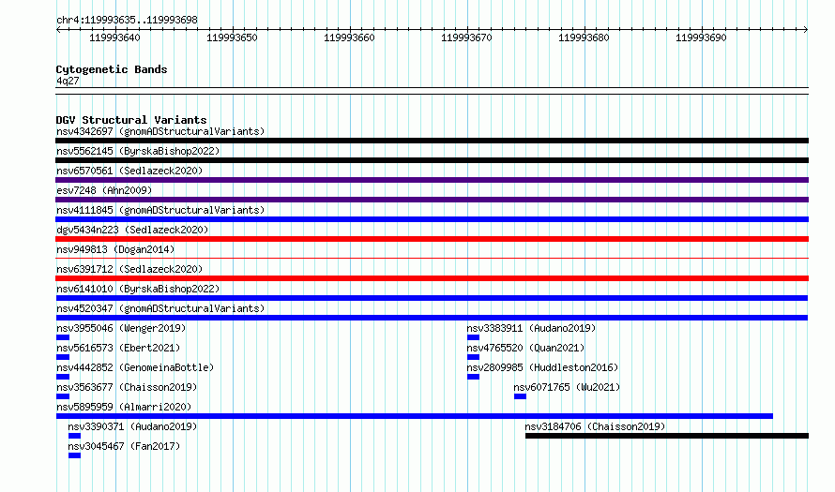Viewport: 835px width, 492px height.
Task: Click small blue marker under nsv3955046
Action: click(x=63, y=337)
